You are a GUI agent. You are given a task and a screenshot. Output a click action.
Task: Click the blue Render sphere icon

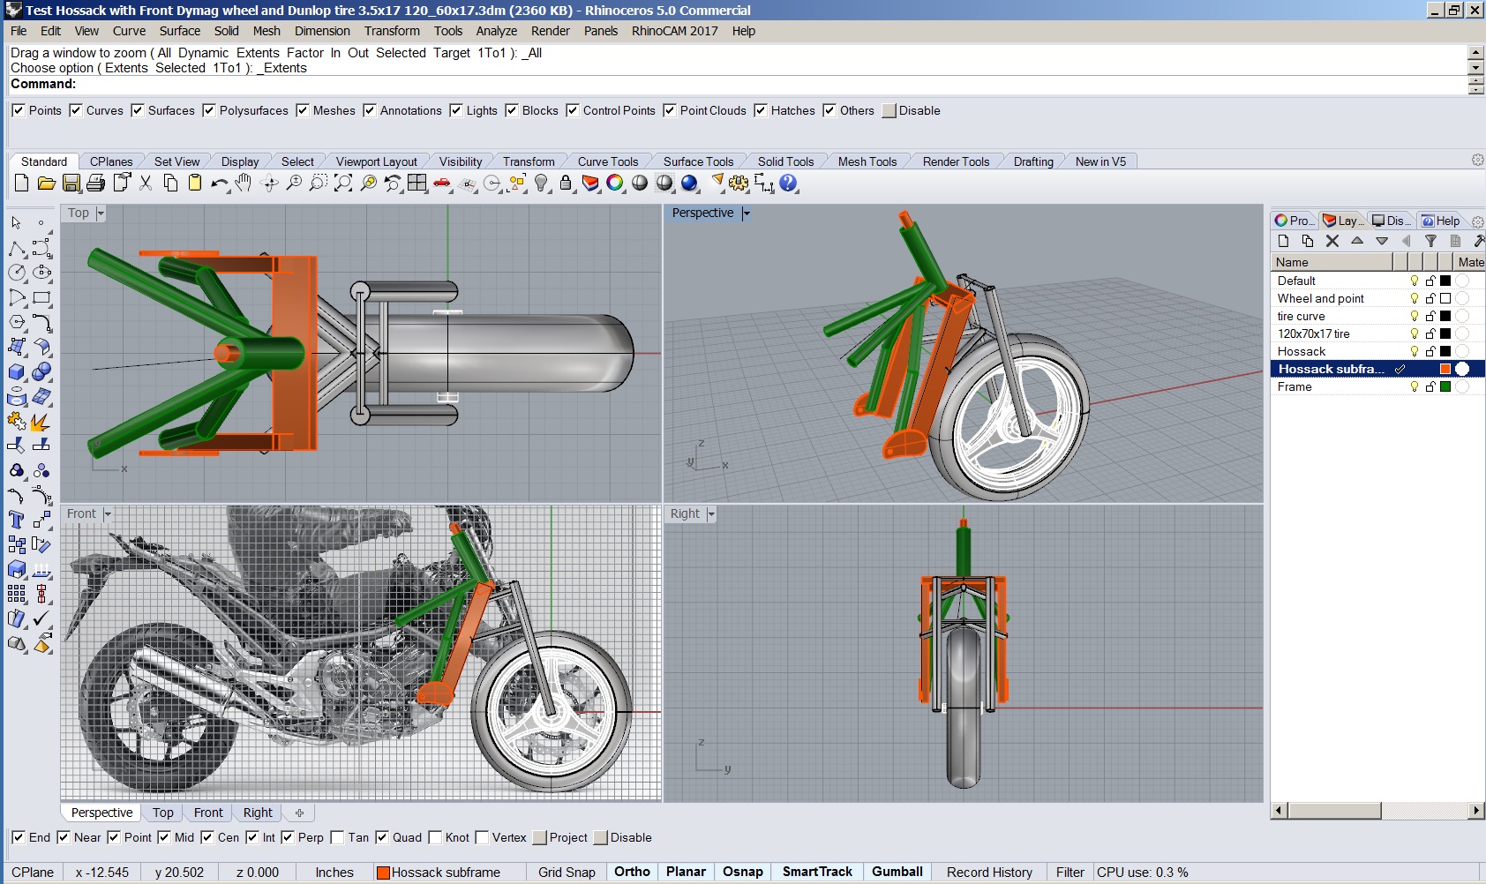[x=689, y=183]
